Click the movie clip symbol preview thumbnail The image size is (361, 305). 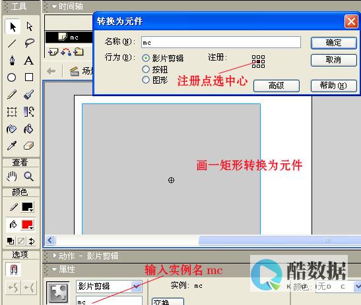click(x=58, y=293)
